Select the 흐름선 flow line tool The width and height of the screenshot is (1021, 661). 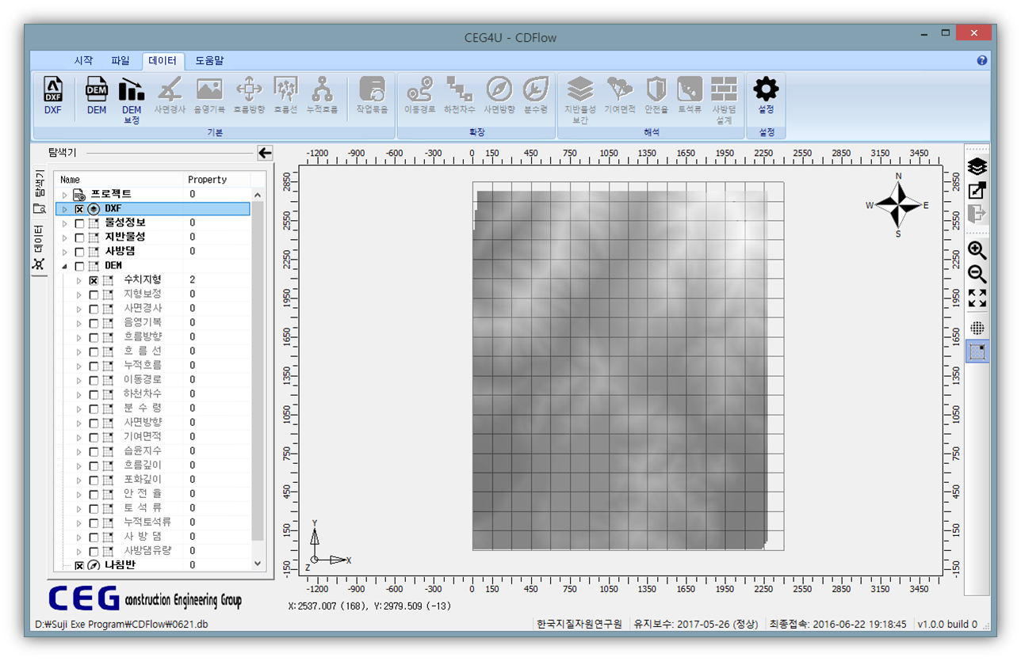pos(285,97)
